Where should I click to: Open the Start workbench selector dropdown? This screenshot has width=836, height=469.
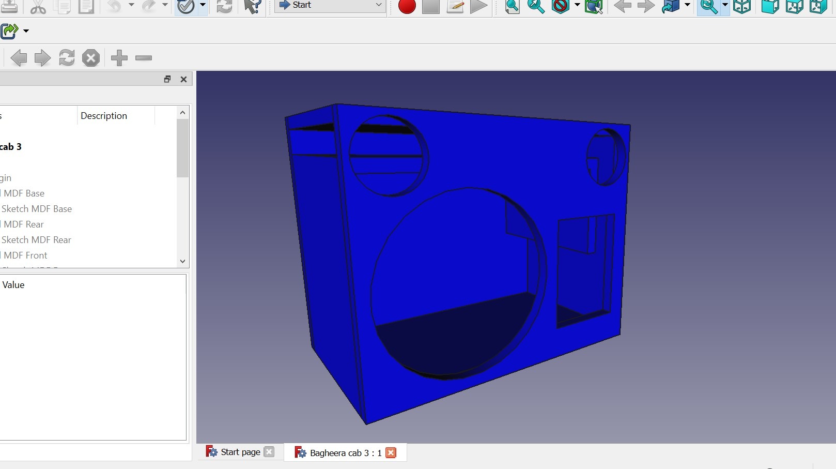pyautogui.click(x=330, y=5)
